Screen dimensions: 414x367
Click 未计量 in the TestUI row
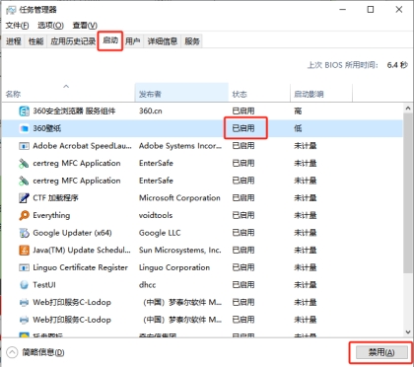[x=306, y=285]
